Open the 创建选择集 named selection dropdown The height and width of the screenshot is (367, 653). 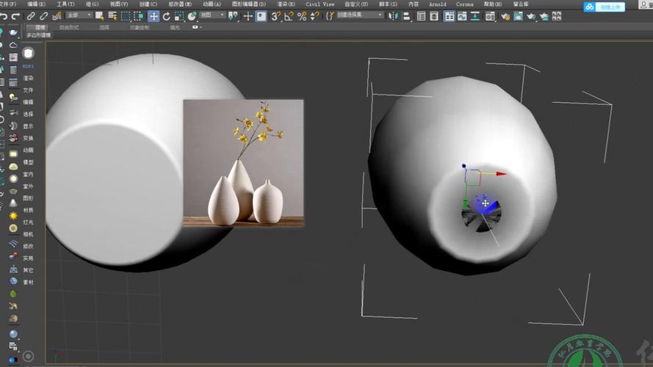360,15
